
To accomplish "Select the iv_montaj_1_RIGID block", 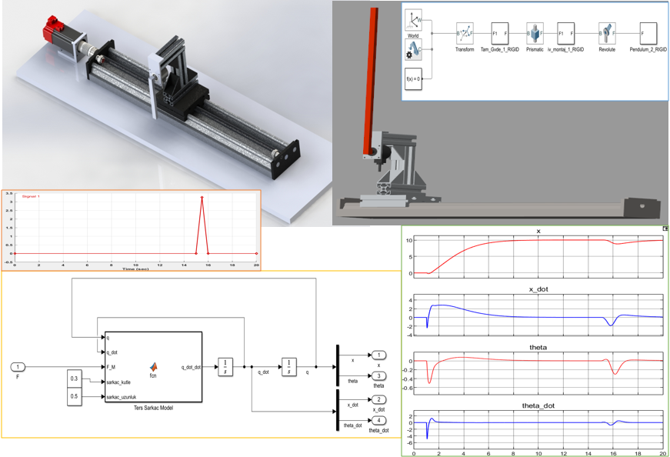I will click(x=565, y=32).
